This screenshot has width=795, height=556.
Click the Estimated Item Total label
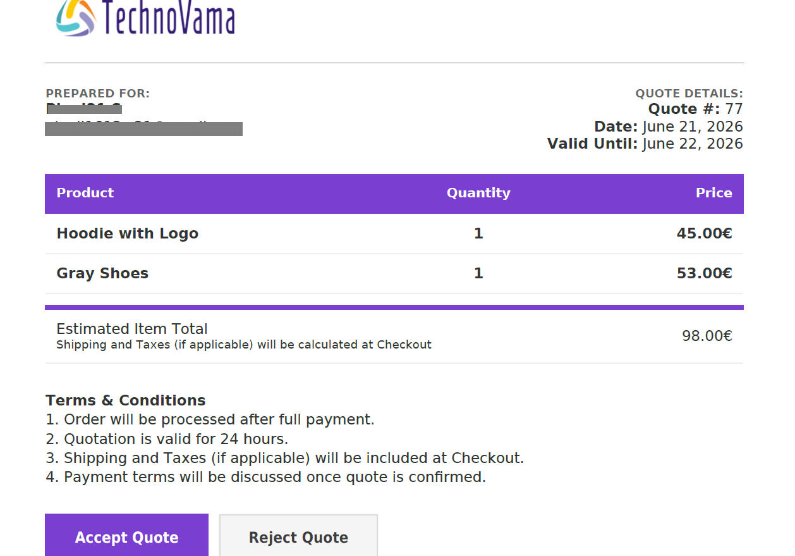(x=132, y=329)
